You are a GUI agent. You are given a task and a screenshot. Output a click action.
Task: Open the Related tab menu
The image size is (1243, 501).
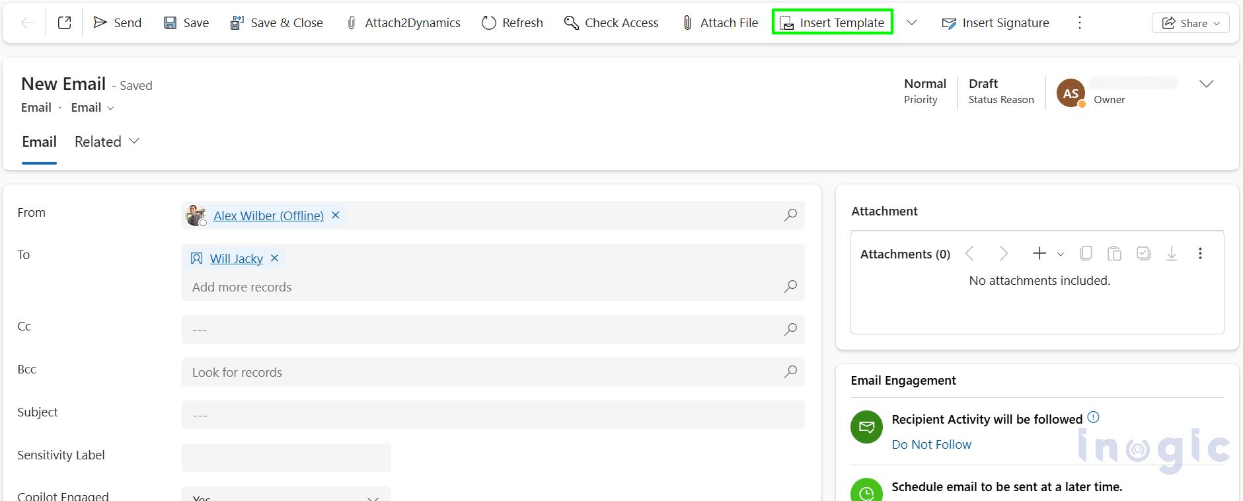107,142
